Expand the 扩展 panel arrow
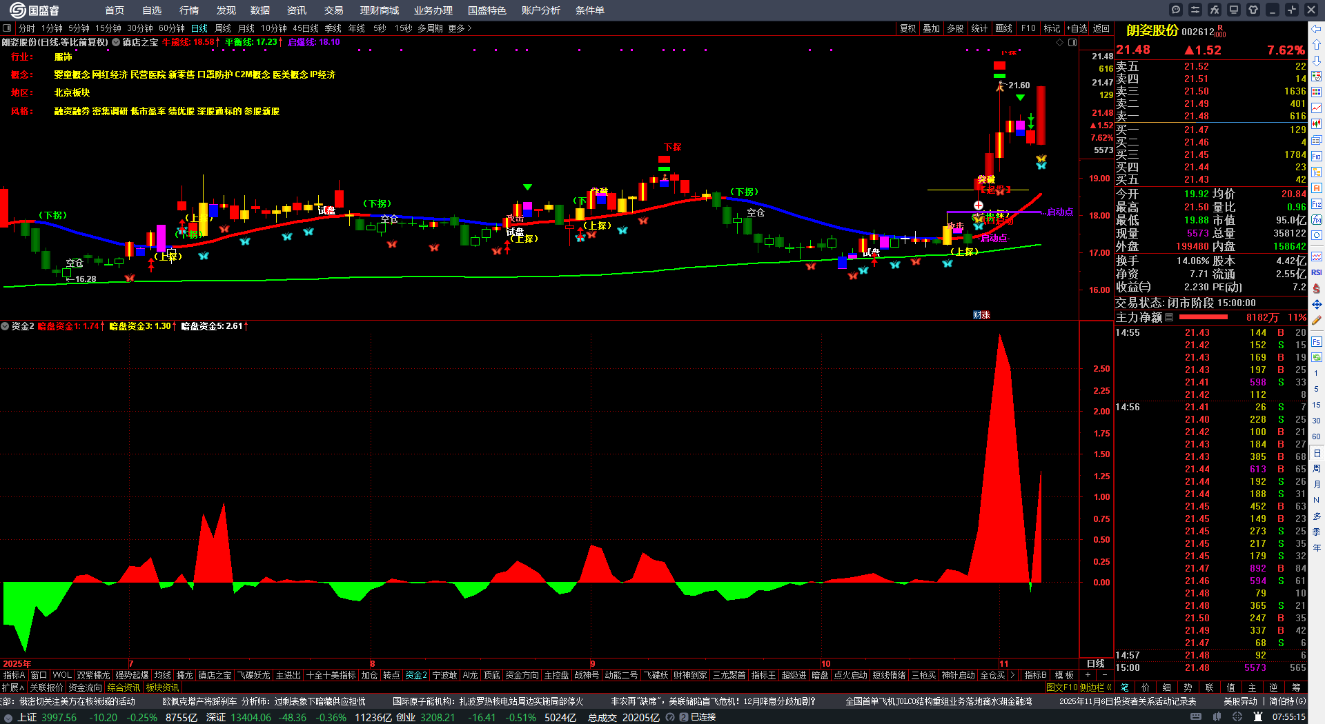 click(x=13, y=687)
